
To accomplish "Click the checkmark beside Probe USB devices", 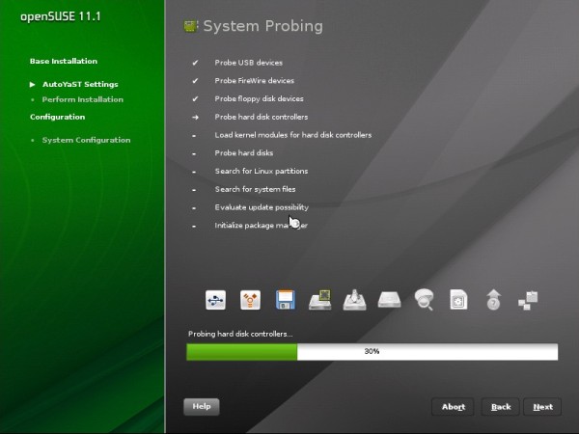I will click(x=195, y=63).
